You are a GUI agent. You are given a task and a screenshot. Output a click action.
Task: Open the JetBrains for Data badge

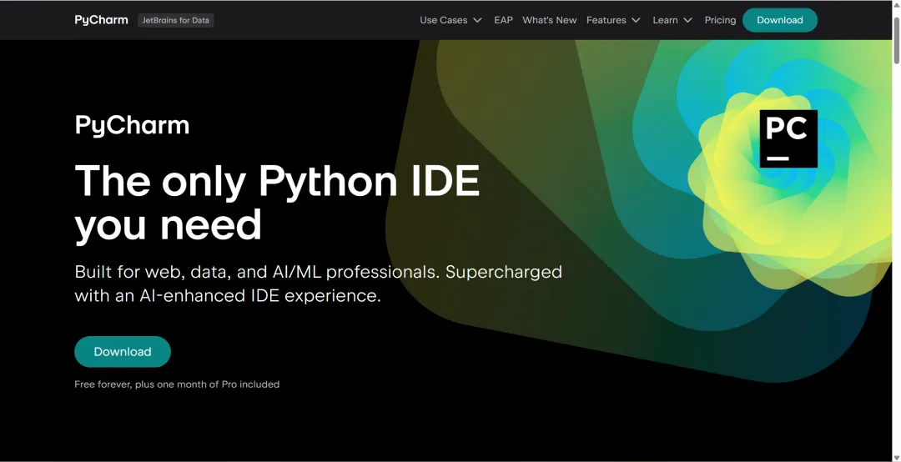coord(176,20)
